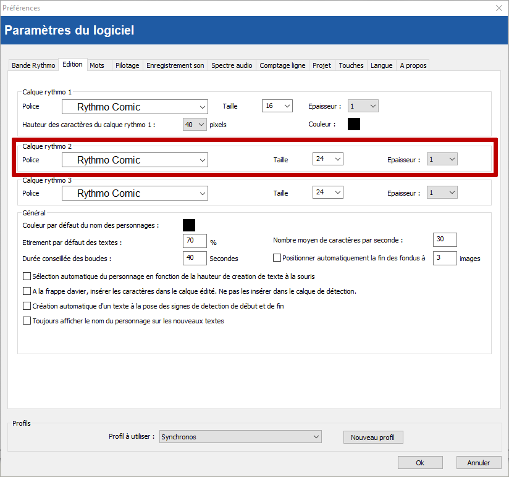Toggle automatic text creation on detection signs
The height and width of the screenshot is (477, 509).
click(27, 306)
